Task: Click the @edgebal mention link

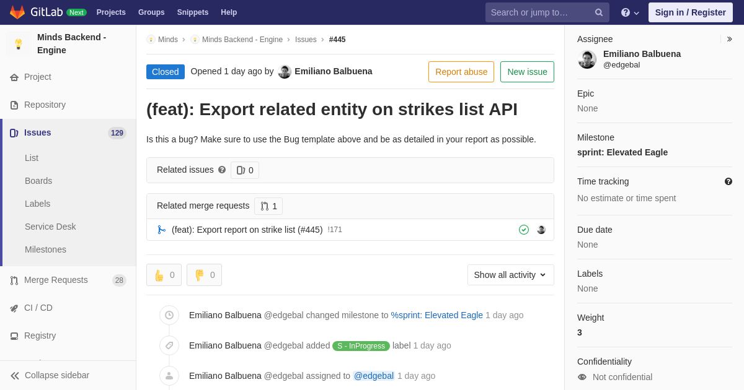Action: point(374,376)
